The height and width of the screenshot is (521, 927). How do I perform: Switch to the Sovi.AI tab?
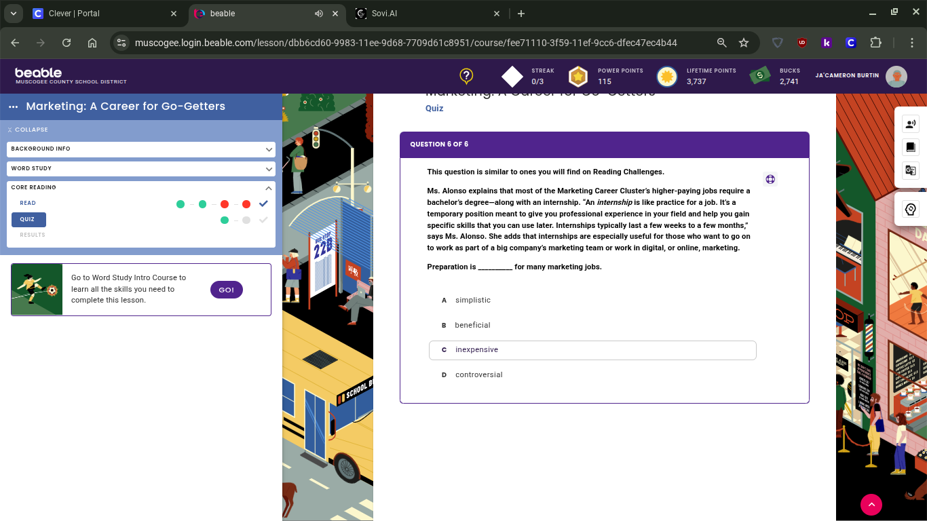[x=428, y=14]
